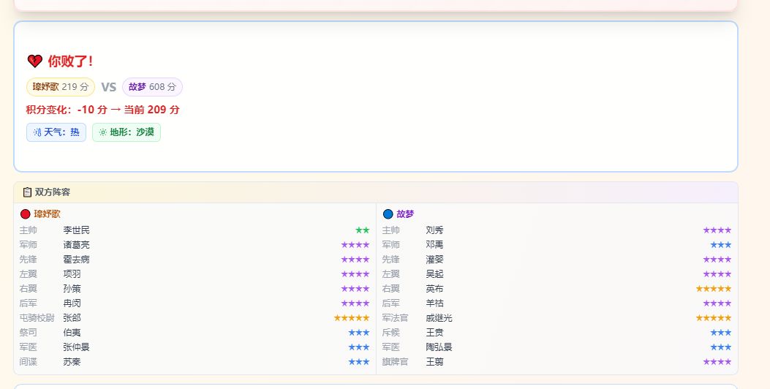Click the VS label between players
Viewport: 770px width, 389px height.
tap(108, 88)
